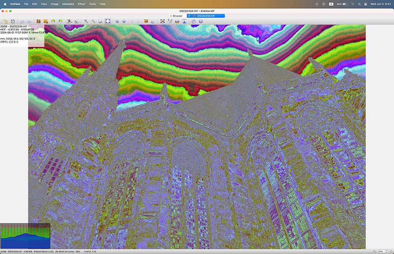Screen dimensions: 394x254
Task: Open the Effect menu
Action: click(x=82, y=4)
